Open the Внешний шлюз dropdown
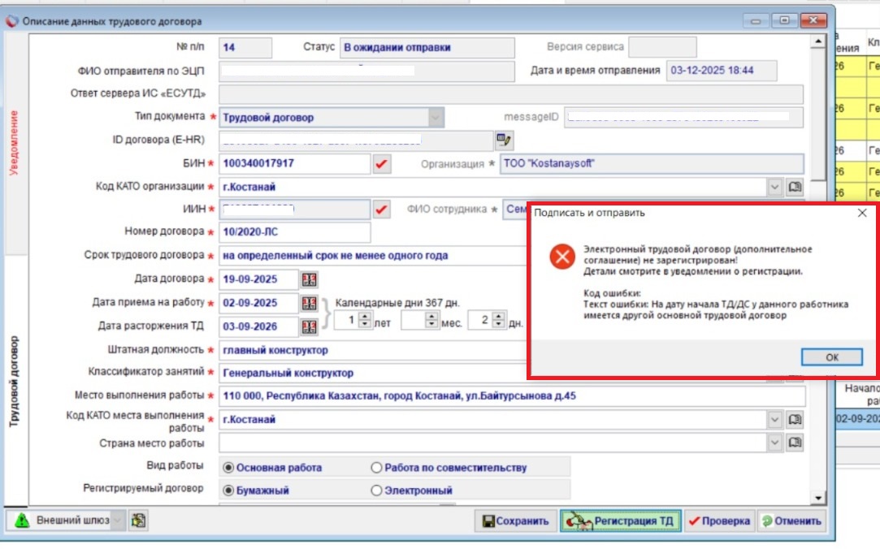880x549 pixels. (x=118, y=521)
